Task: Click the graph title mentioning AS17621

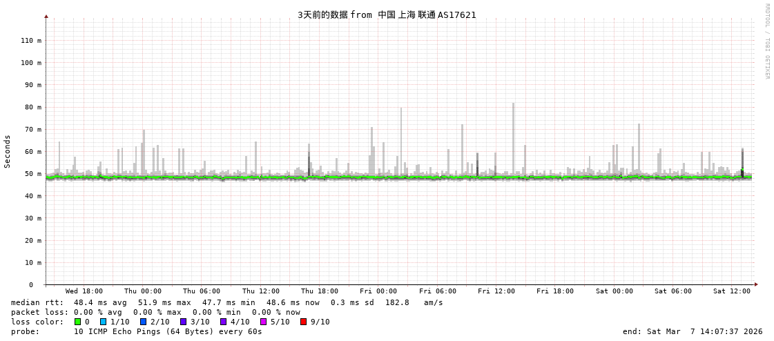Action: click(387, 14)
